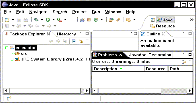Image resolution: width=196 pixels, height=103 pixels.
Task: Select the Package Explorer tab
Action: point(27,34)
